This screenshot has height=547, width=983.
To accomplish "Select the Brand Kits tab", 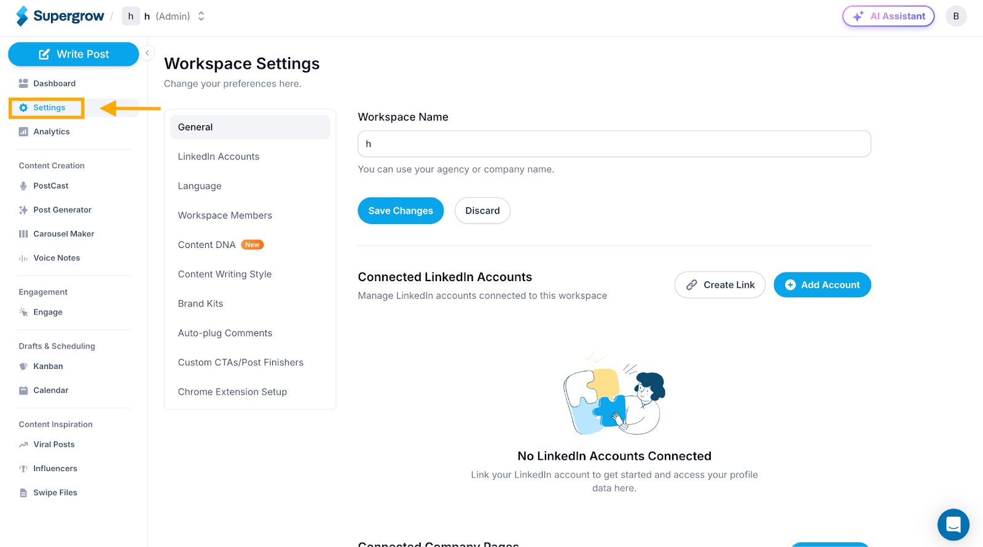I will coord(250,304).
